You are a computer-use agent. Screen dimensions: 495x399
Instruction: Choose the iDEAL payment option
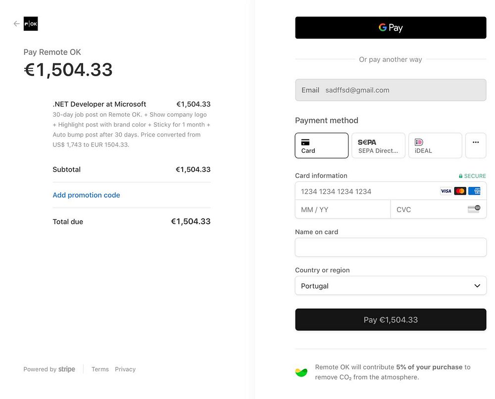click(x=435, y=145)
